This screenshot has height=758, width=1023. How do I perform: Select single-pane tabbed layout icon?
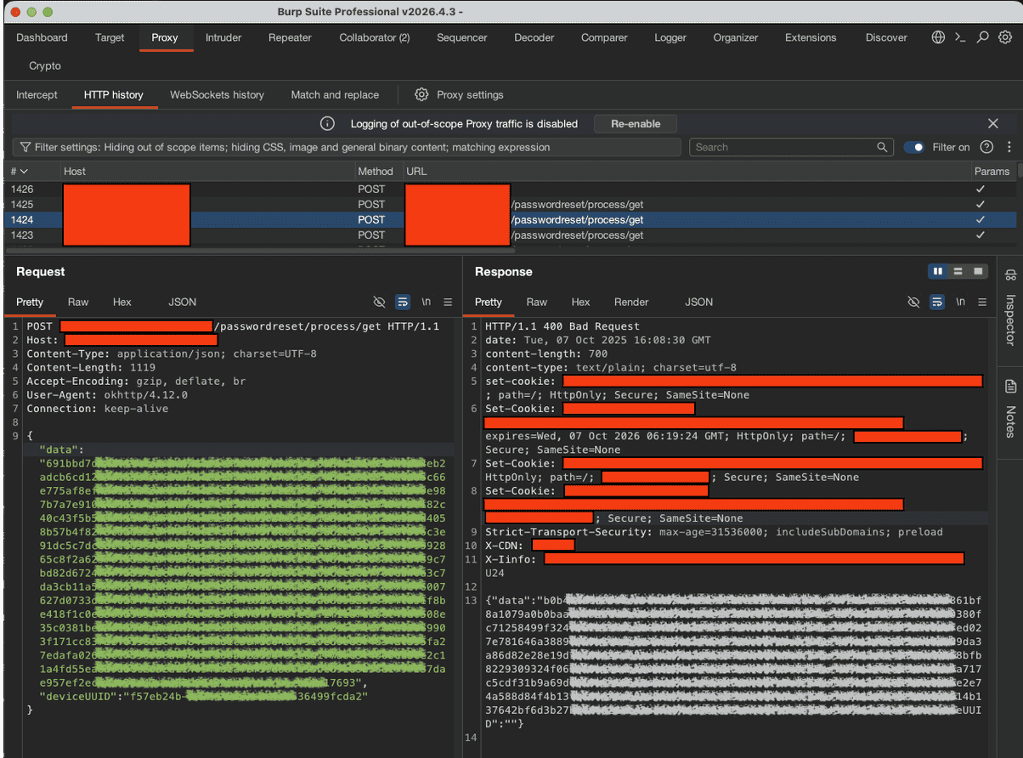tap(978, 271)
